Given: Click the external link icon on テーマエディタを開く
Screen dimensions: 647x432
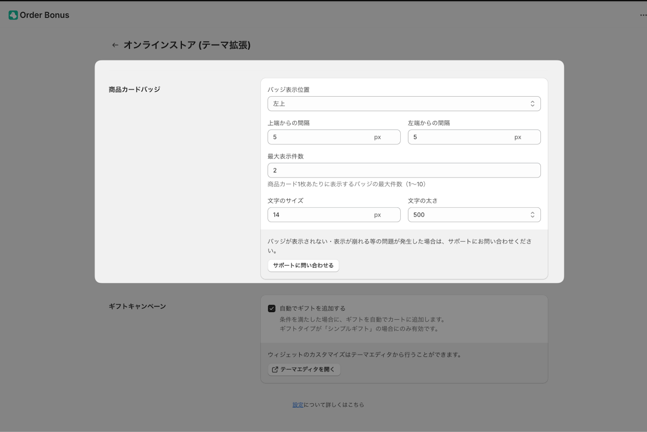Looking at the screenshot, I should (x=275, y=370).
